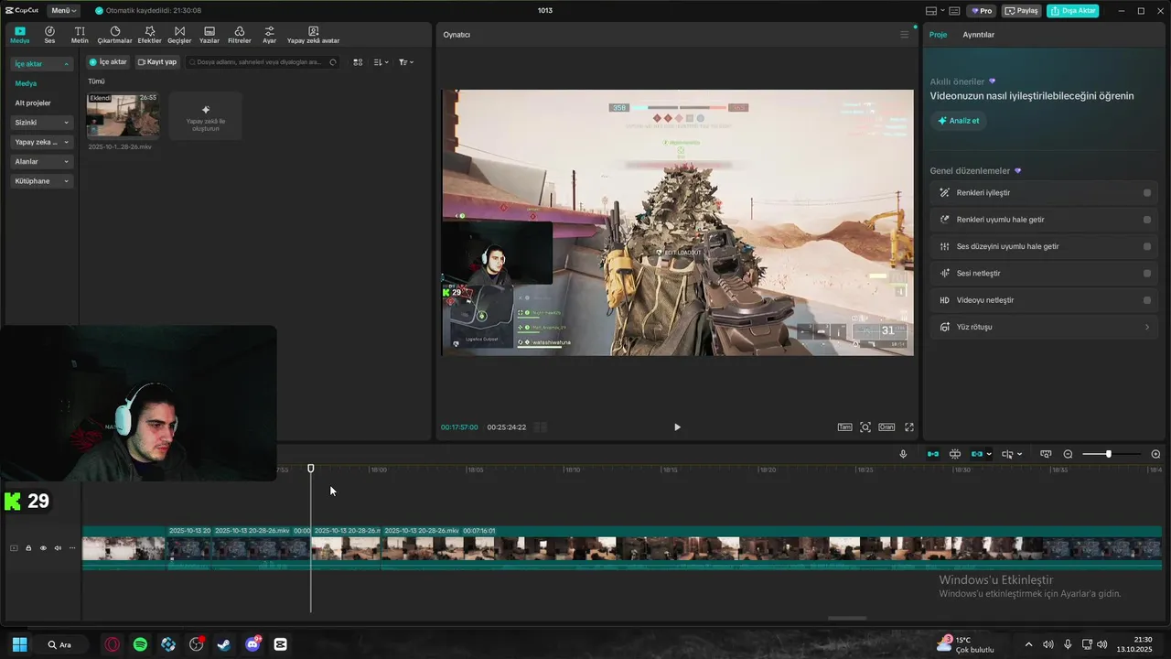Play the video in the player
Screen dimensions: 1171x659
(677, 427)
